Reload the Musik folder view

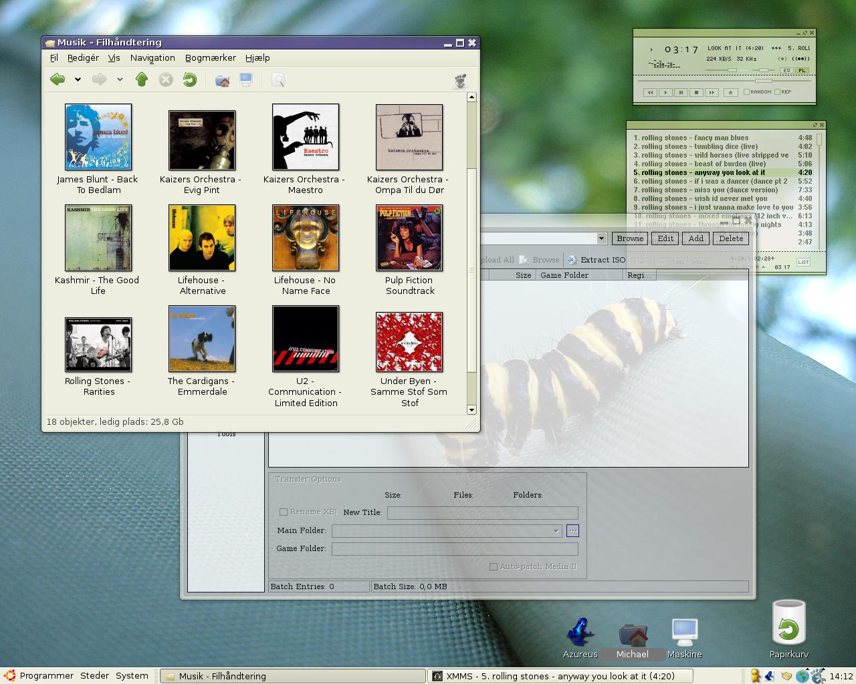coord(190,79)
